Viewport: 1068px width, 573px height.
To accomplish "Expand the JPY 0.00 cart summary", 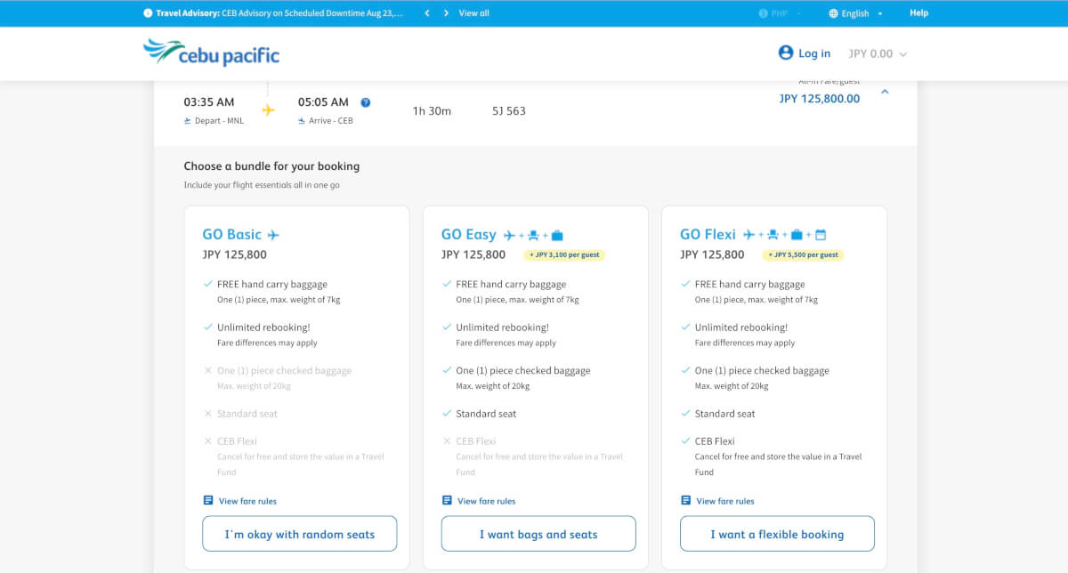I will tap(878, 54).
